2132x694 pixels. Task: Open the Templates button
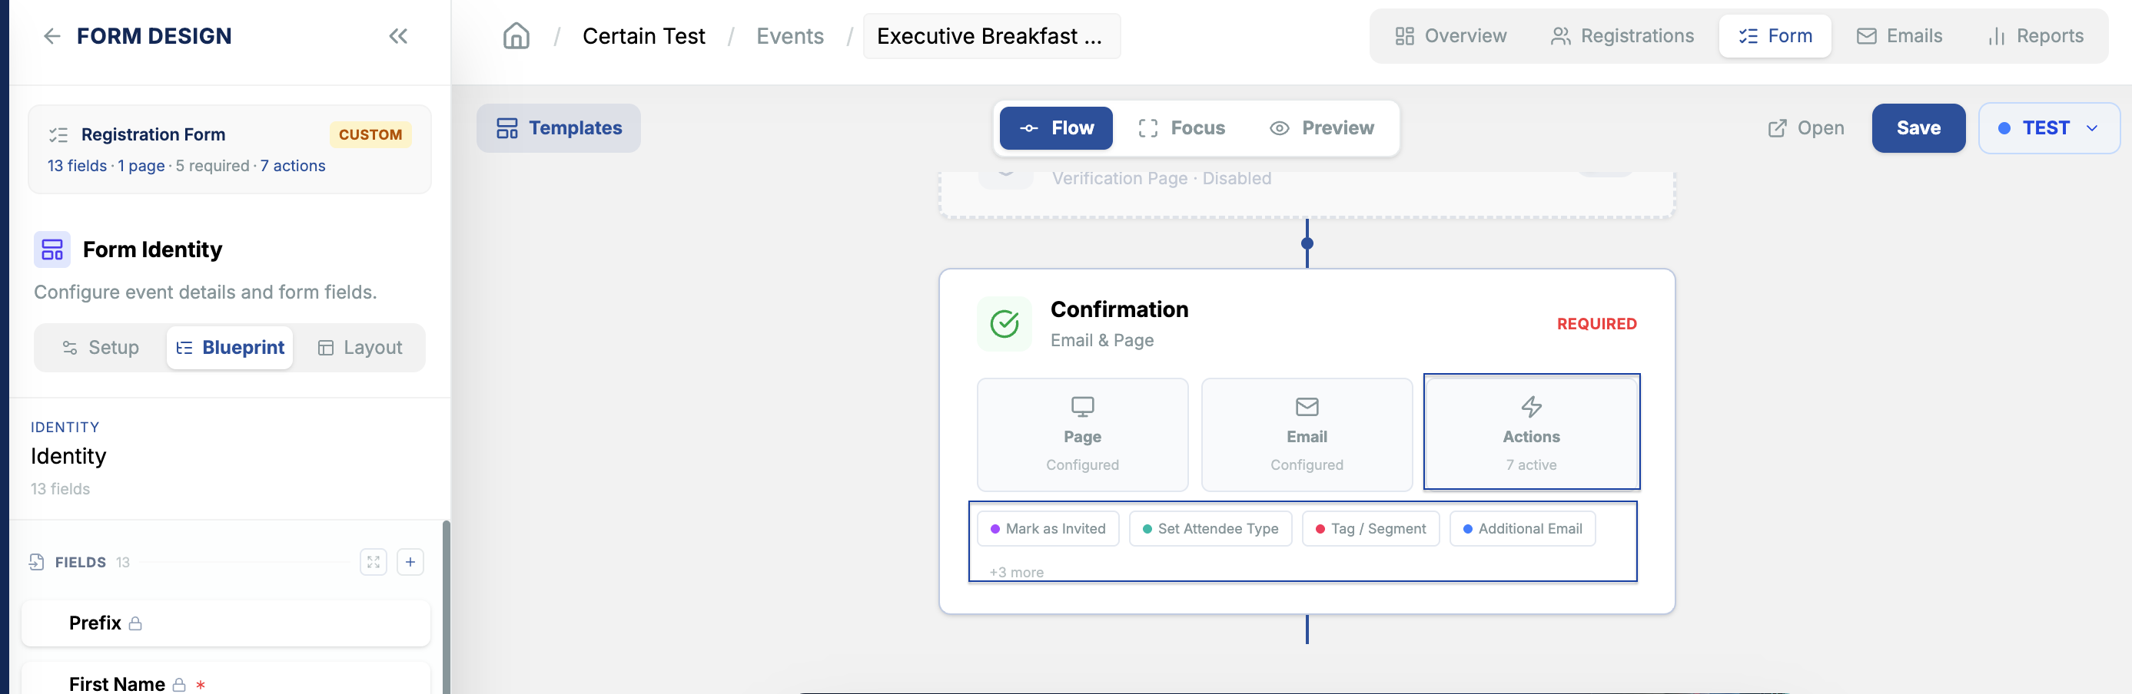[x=559, y=128]
